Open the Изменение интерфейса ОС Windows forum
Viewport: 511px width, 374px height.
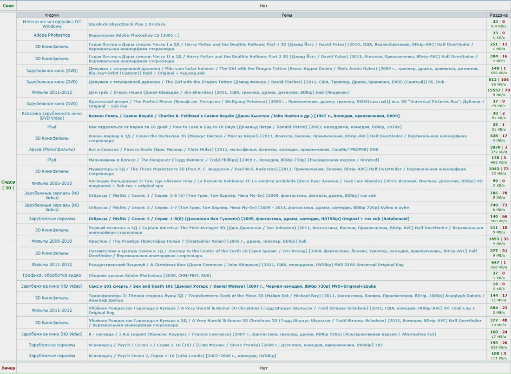[x=52, y=24]
